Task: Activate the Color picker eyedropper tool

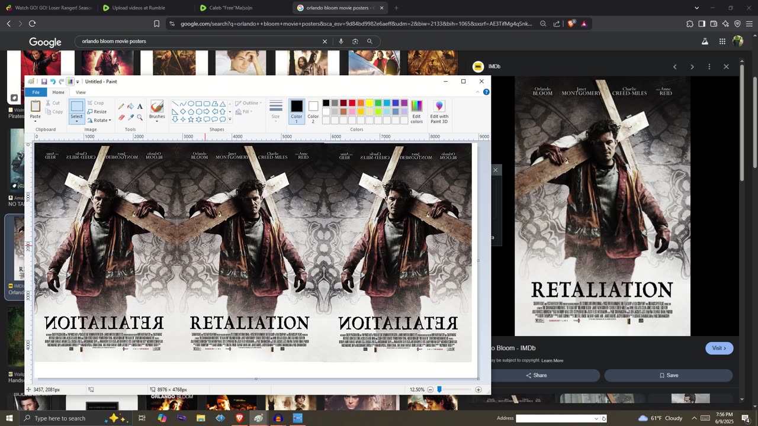Action: click(x=130, y=117)
